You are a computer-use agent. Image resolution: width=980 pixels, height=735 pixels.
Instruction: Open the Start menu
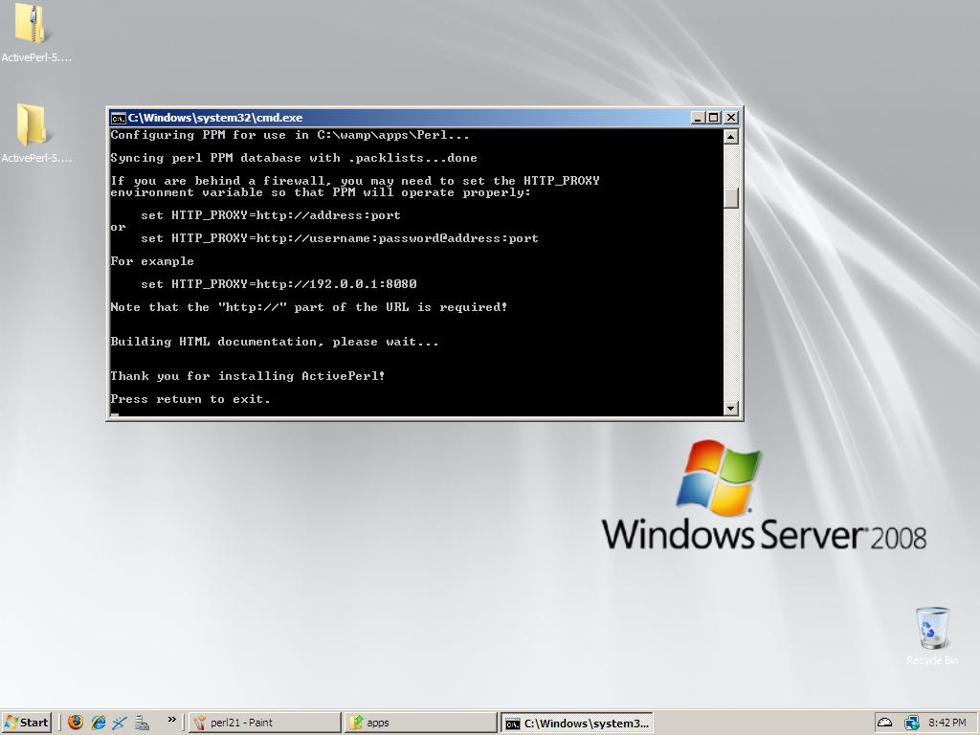click(x=27, y=723)
